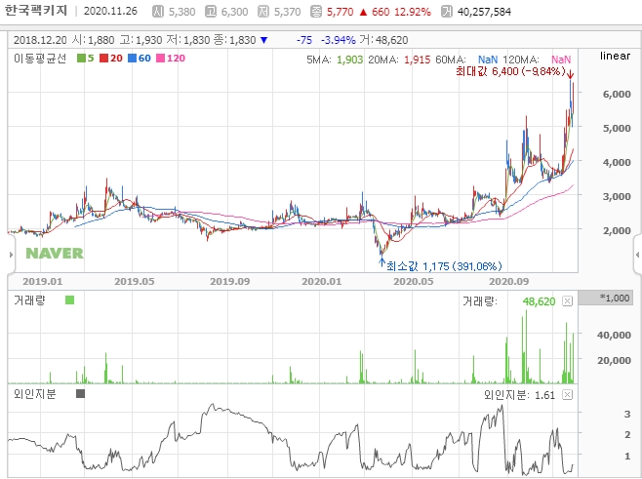Viewport: 642px width, 479px height.
Task: Click the 2020.01 date axis label
Action: click(x=321, y=282)
